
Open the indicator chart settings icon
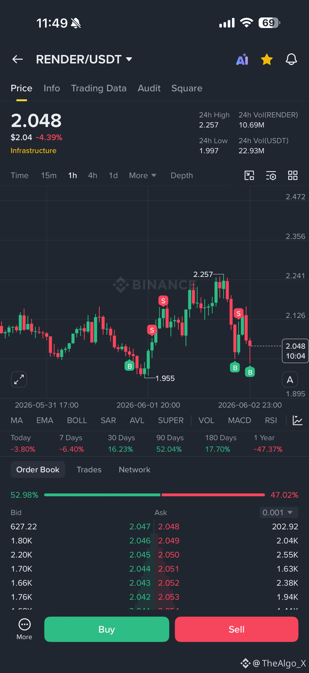(x=297, y=421)
